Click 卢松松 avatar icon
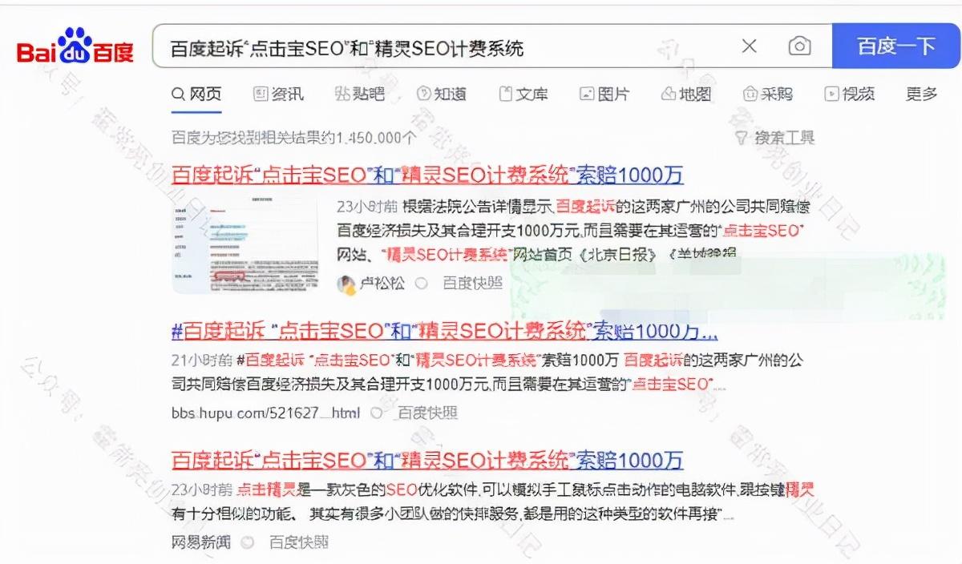Image resolution: width=962 pixels, height=564 pixels. click(346, 283)
